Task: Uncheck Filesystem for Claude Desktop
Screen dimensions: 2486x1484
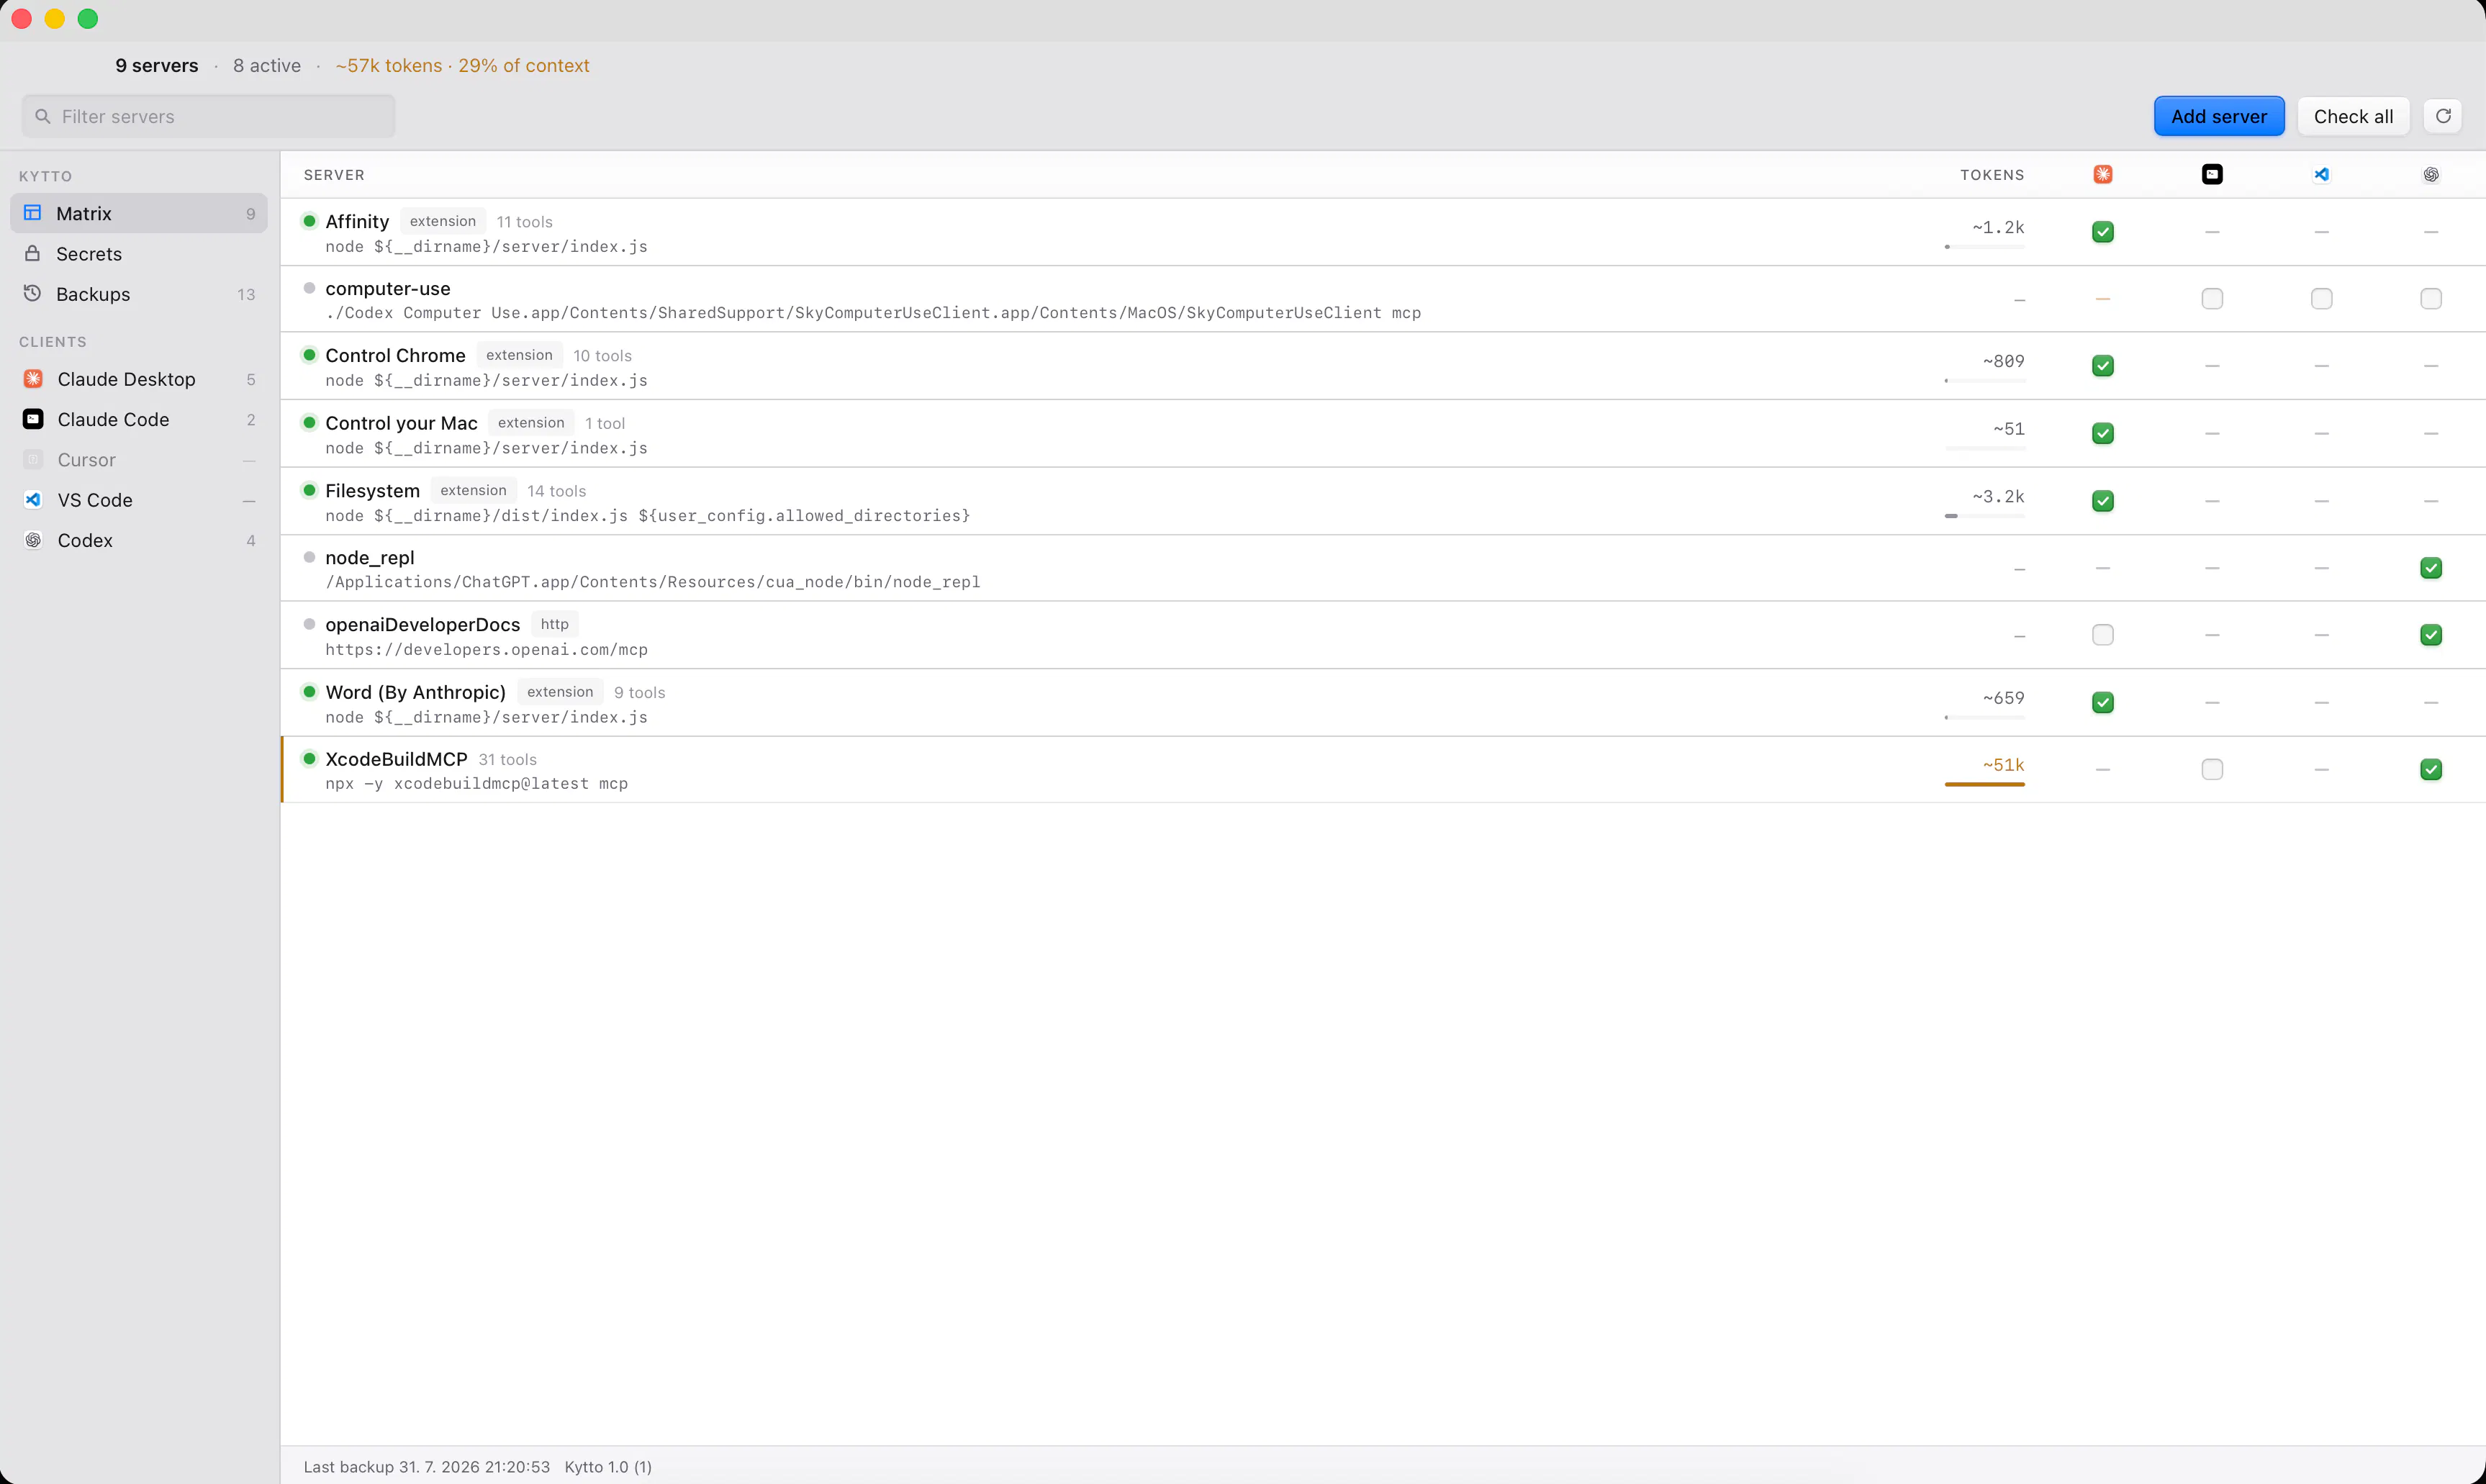Action: 2103,501
